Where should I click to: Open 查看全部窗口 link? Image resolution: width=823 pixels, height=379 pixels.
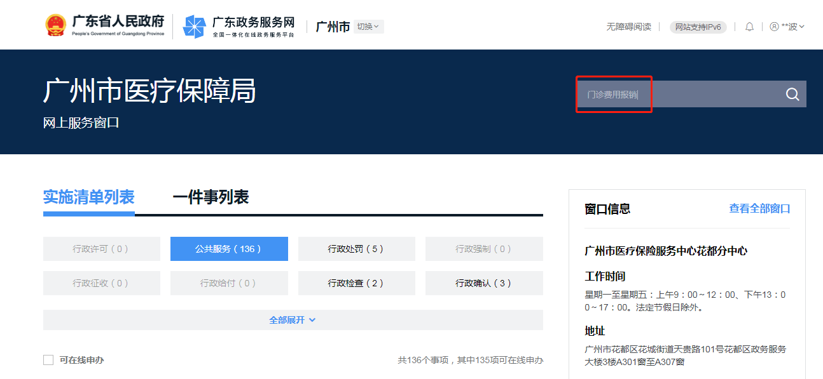tap(759, 209)
